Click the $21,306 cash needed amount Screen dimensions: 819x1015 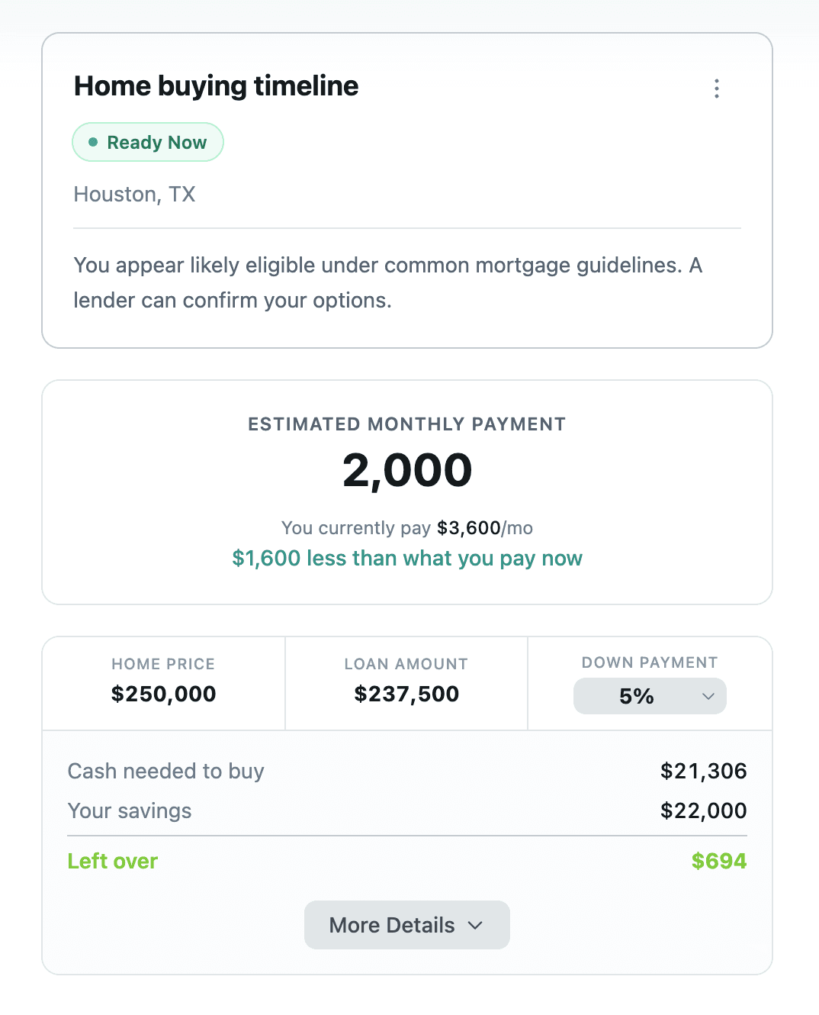(704, 771)
